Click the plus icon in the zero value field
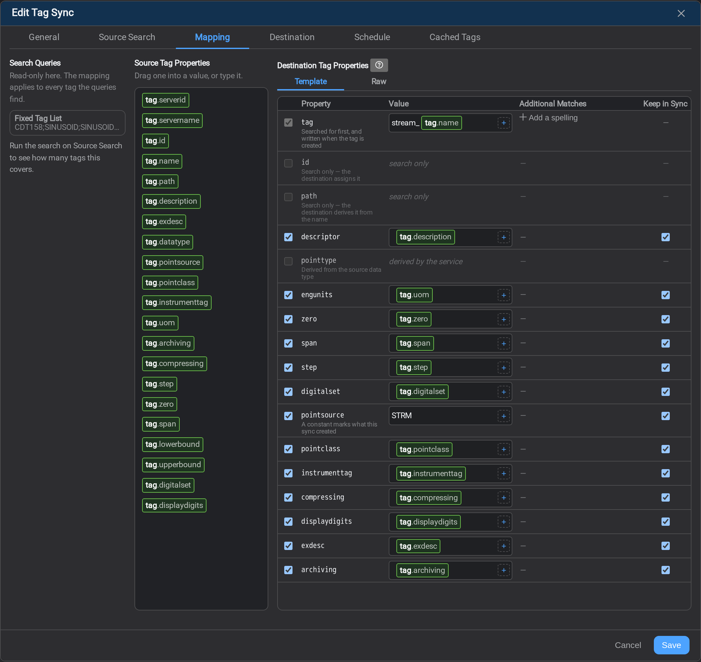 tap(503, 319)
